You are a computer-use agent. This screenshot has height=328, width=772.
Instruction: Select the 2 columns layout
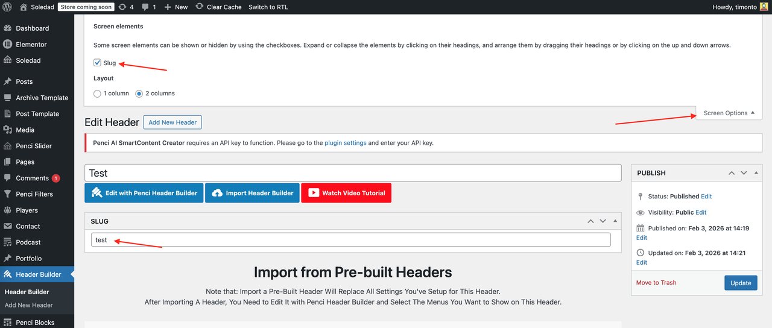[x=139, y=93]
